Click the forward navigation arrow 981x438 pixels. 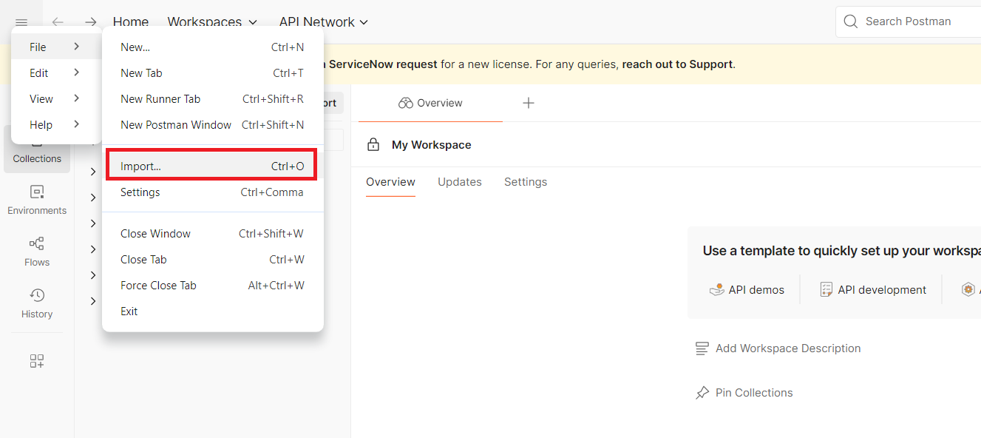point(90,22)
